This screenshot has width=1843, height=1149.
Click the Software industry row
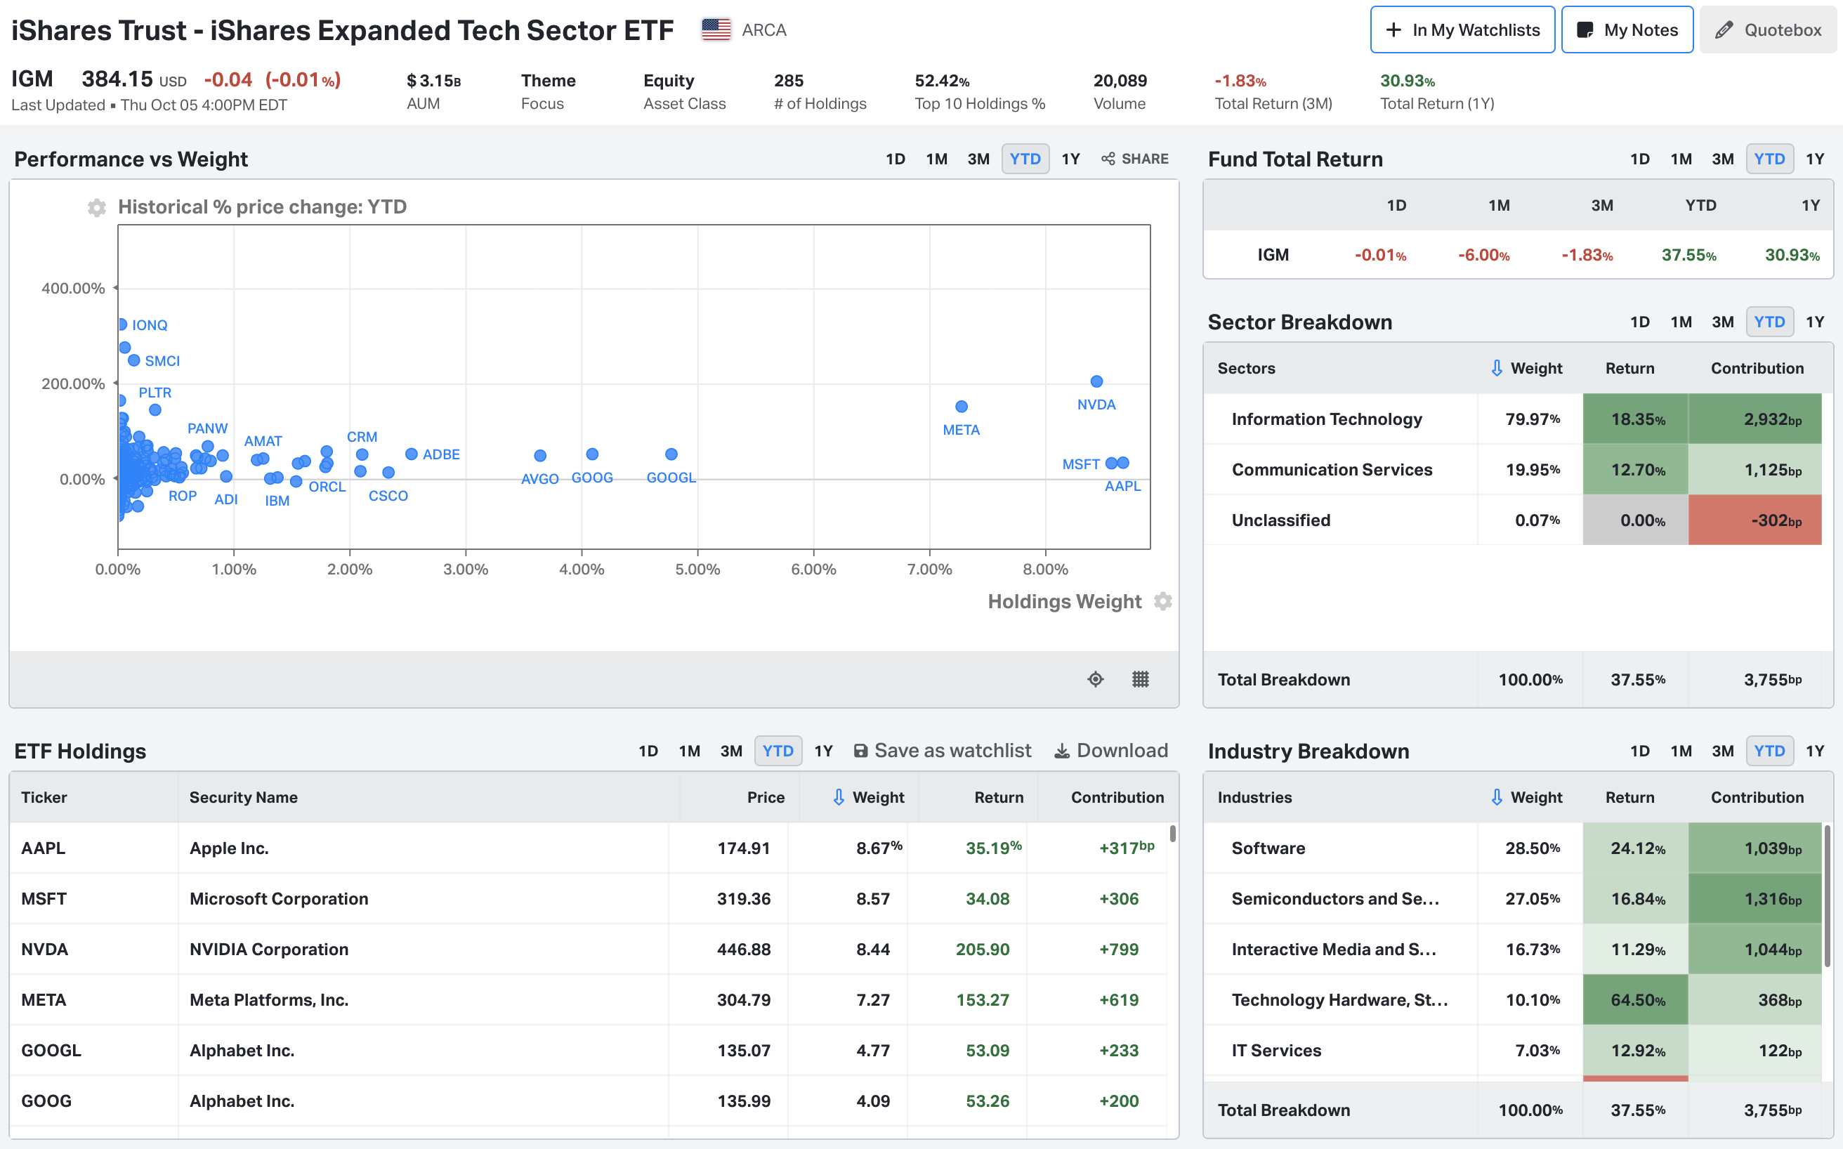click(x=1513, y=848)
